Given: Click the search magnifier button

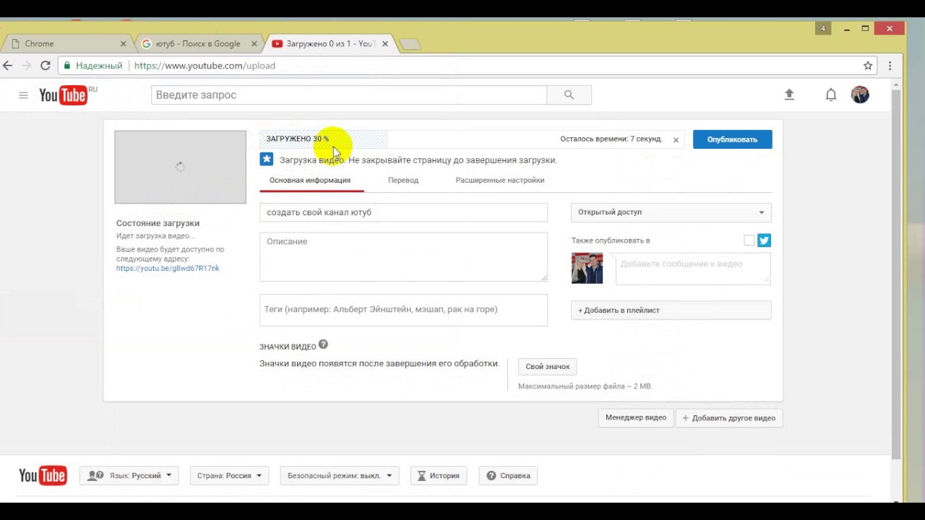Looking at the screenshot, I should pos(569,95).
